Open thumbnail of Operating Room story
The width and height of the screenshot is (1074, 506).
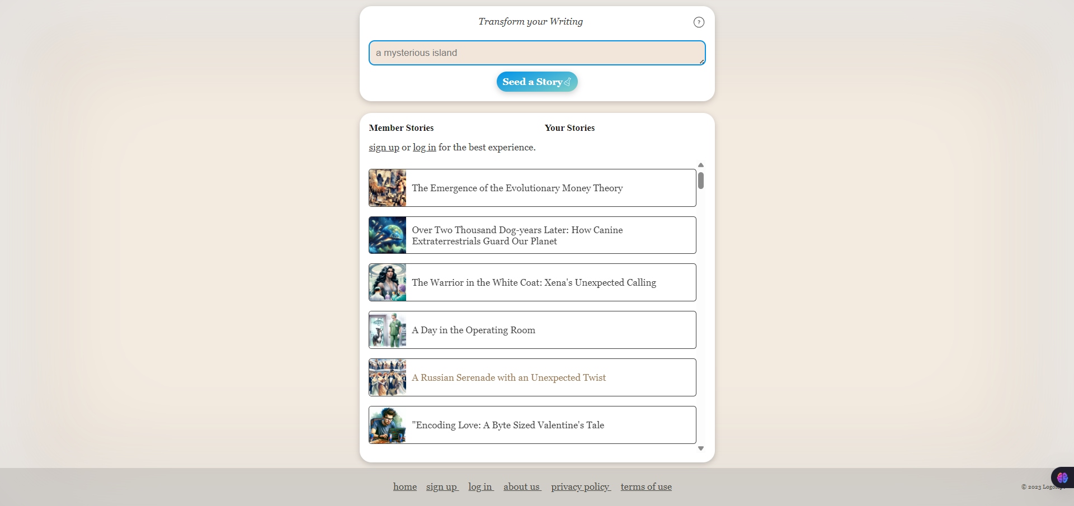[388, 330]
